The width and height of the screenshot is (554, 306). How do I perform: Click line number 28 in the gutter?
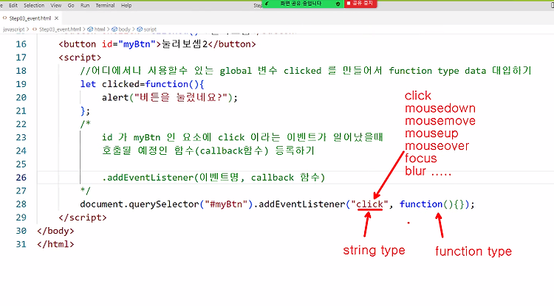tap(21, 204)
